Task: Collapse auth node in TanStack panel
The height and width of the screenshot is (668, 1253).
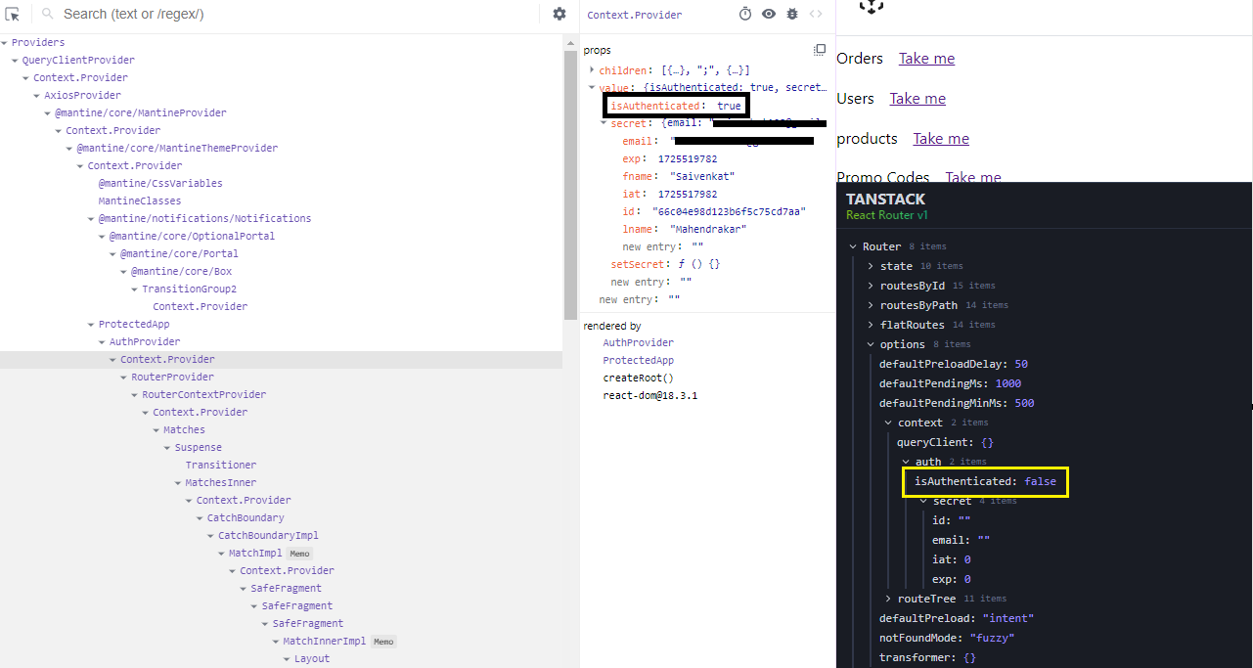Action: (906, 462)
